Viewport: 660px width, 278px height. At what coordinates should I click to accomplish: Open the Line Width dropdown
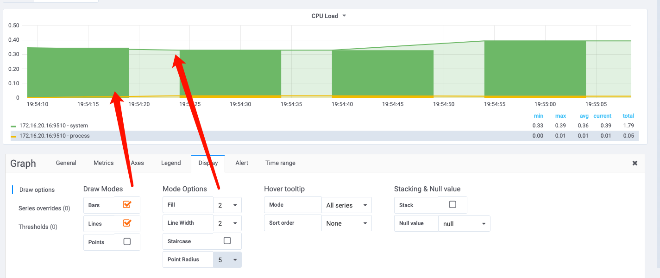[x=227, y=223]
